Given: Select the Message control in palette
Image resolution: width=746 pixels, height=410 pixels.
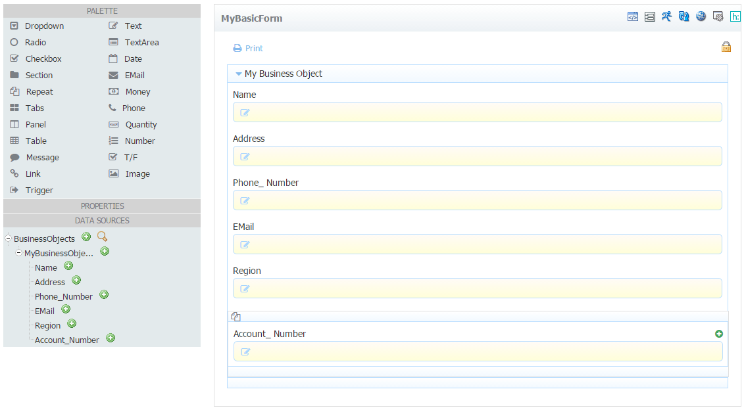Looking at the screenshot, I should [x=35, y=157].
